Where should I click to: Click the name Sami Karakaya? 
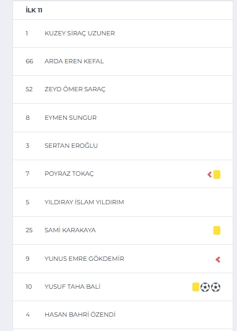pos(70,230)
